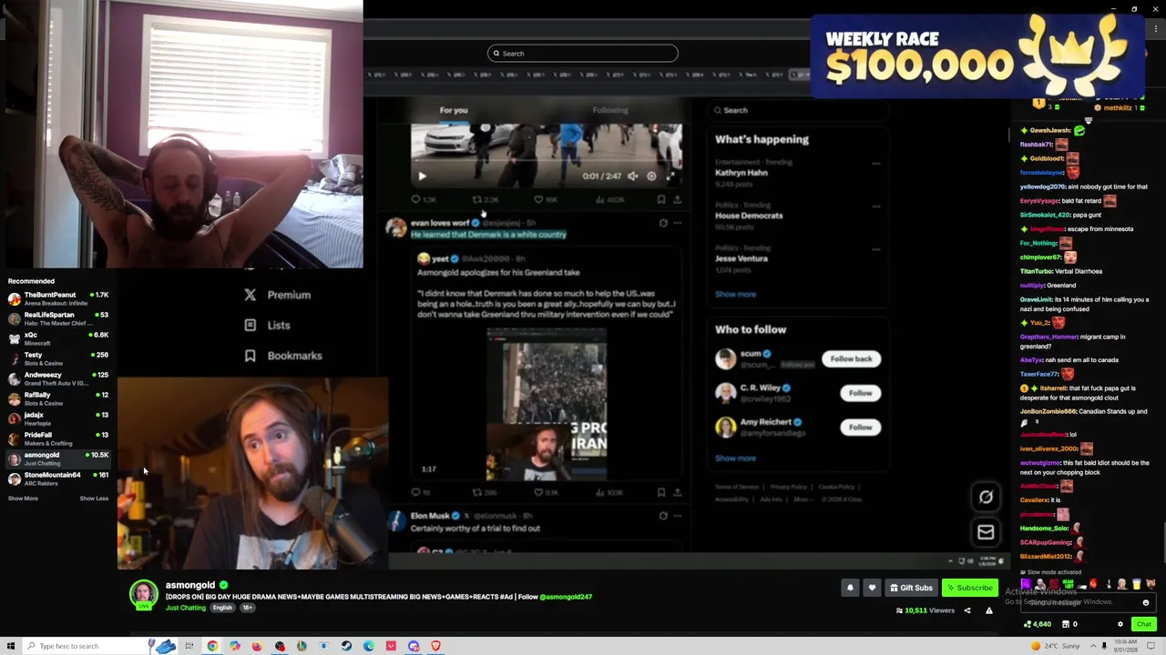Open StoneMountain64 recommended channel
The height and width of the screenshot is (655, 1166).
click(x=58, y=479)
